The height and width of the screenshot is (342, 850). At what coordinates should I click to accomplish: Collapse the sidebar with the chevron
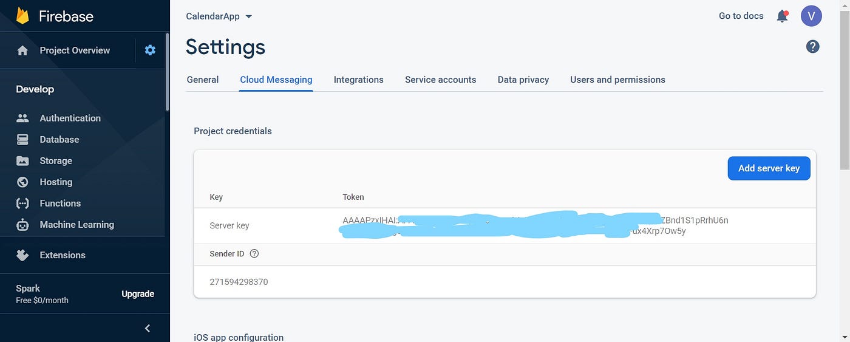(x=147, y=328)
